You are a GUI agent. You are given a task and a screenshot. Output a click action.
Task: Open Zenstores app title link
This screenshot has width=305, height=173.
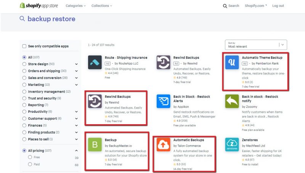(x=250, y=140)
